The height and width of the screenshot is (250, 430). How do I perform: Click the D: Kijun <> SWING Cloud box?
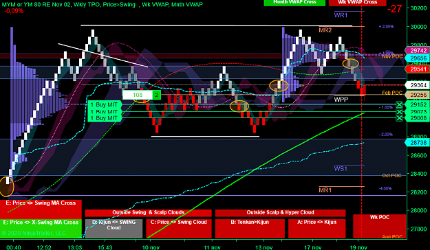click(x=114, y=229)
